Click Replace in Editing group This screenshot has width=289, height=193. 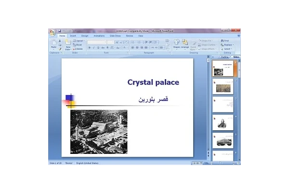[227, 45]
